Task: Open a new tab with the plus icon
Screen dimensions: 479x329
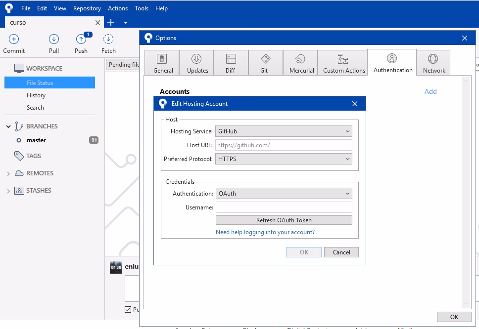Action: pyautogui.click(x=111, y=22)
